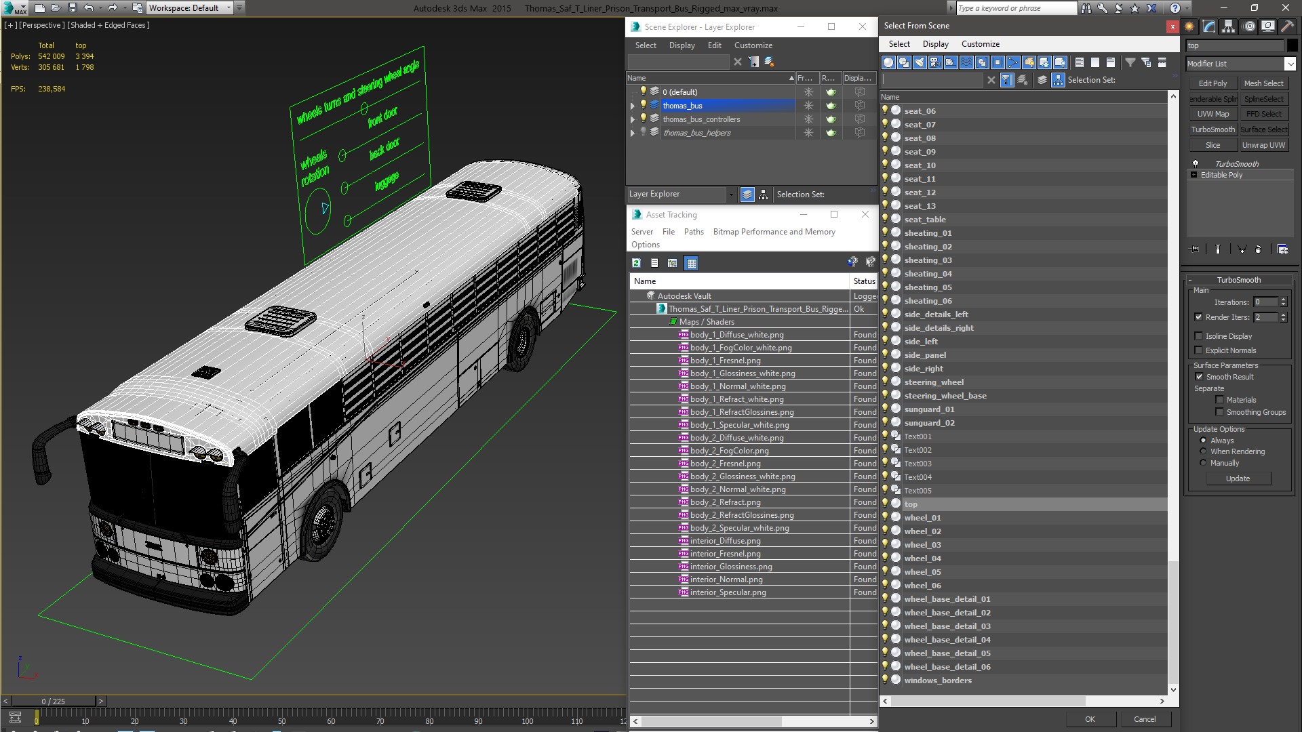This screenshot has width=1302, height=732.
Task: Enable Separate by Smoothing Groups checkbox
Action: click(1219, 412)
